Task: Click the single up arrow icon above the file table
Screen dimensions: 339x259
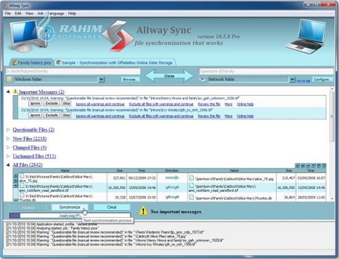Action: click(x=308, y=166)
